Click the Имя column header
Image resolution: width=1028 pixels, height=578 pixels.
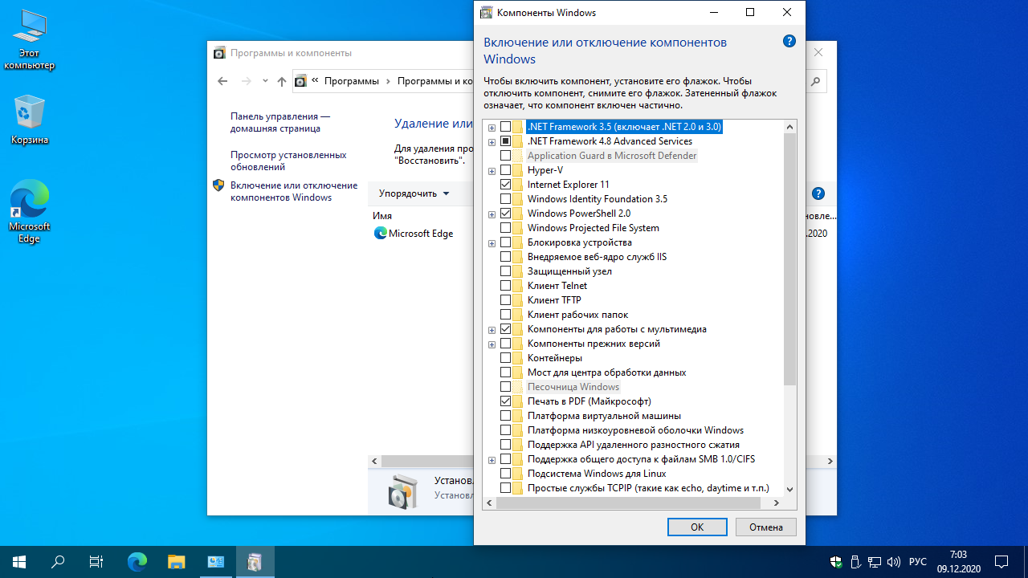click(382, 216)
